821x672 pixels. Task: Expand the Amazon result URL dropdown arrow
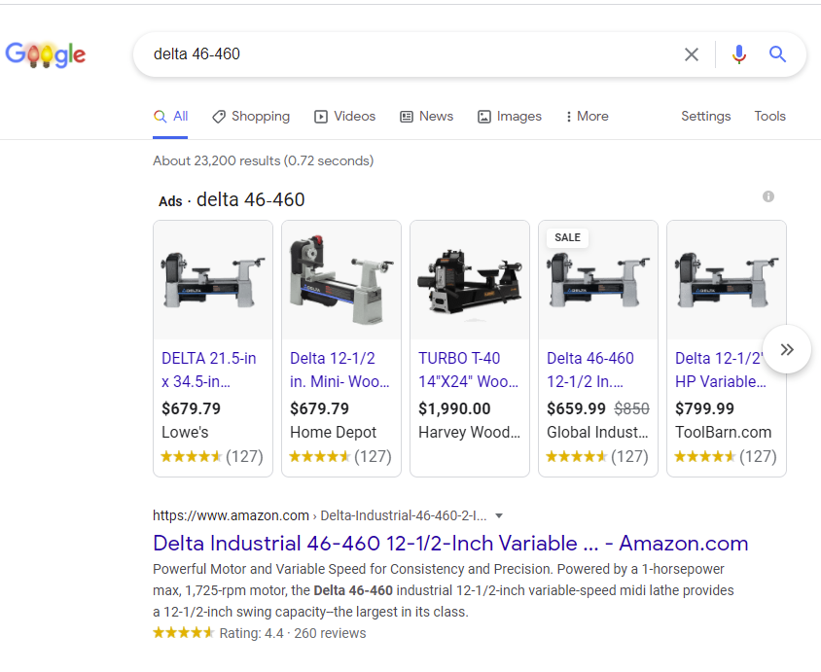click(499, 515)
